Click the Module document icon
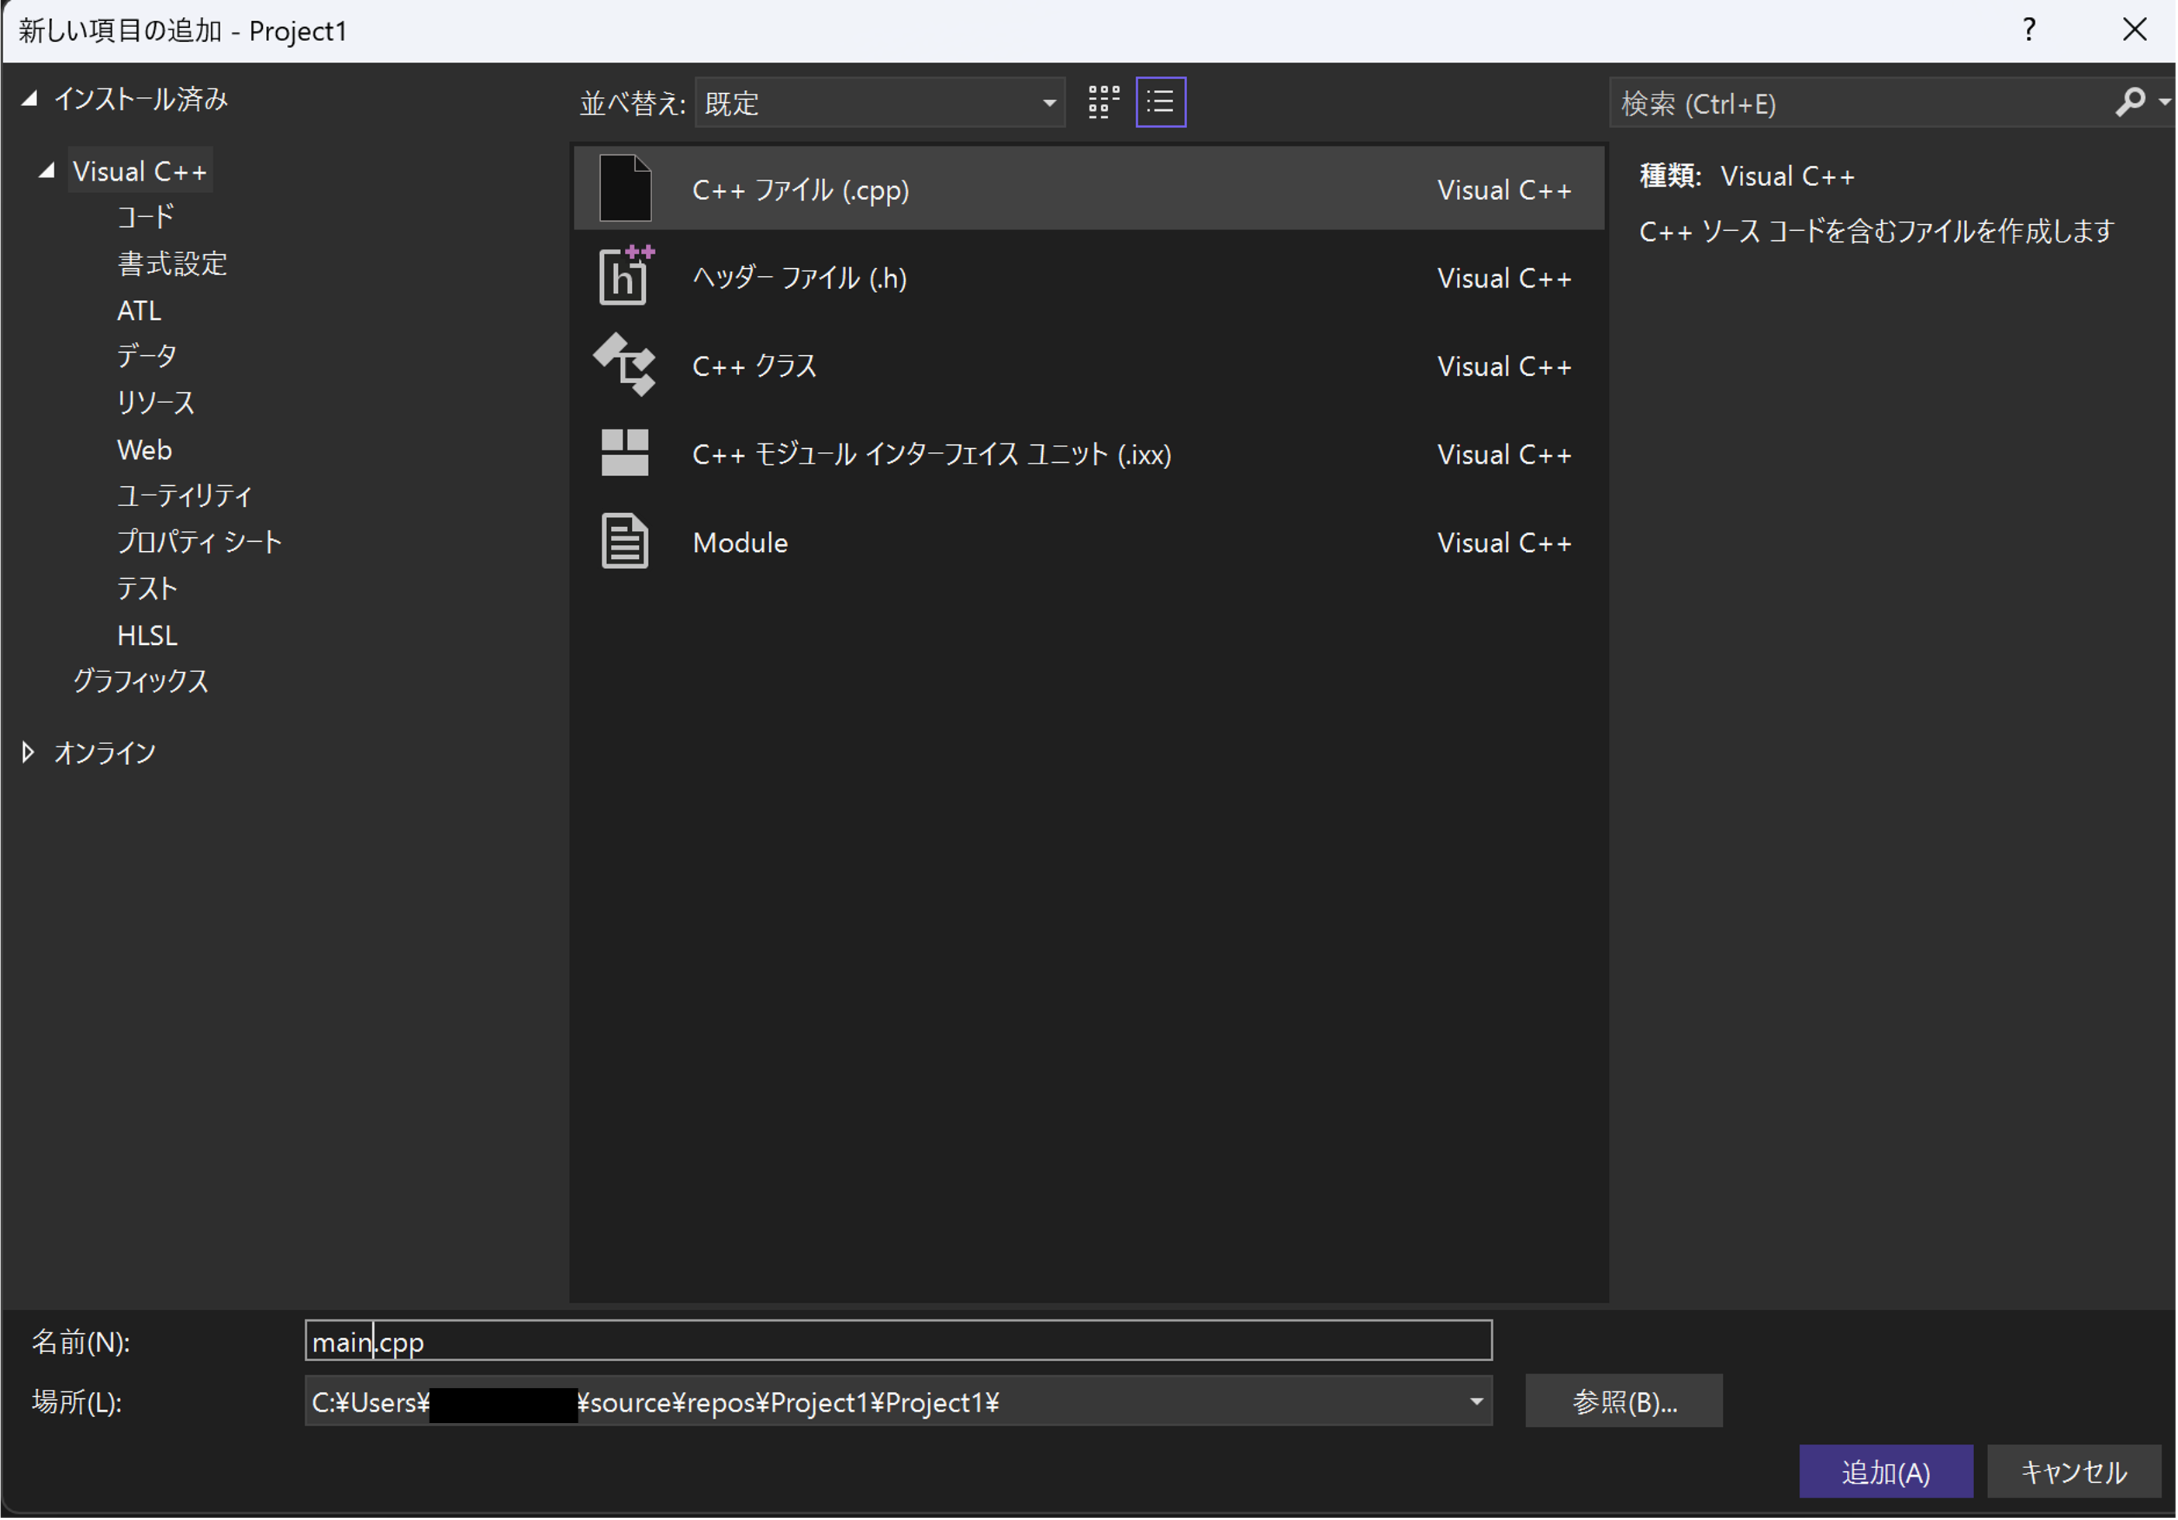The height and width of the screenshot is (1520, 2178). [x=625, y=542]
